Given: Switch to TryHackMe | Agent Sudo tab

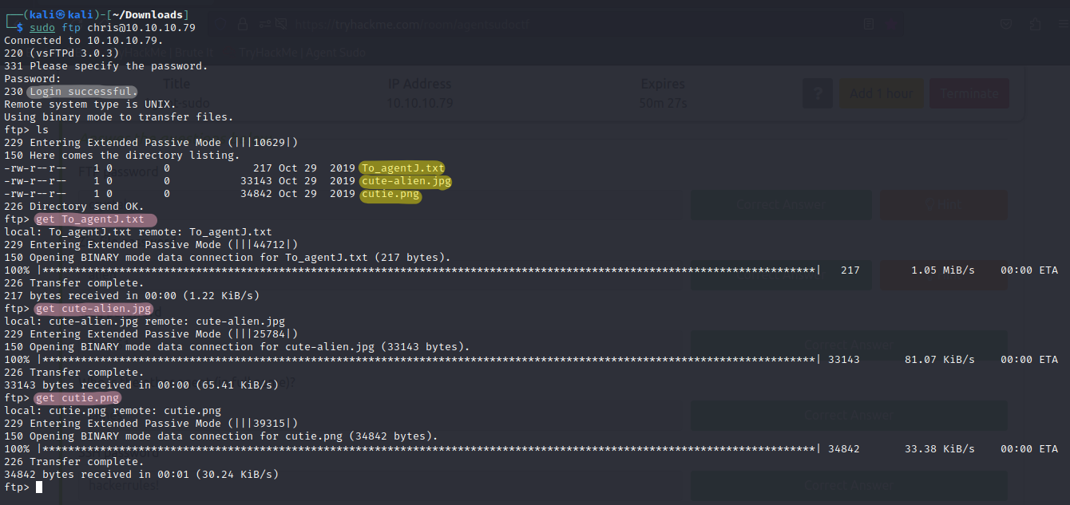Looking at the screenshot, I should coord(303,53).
